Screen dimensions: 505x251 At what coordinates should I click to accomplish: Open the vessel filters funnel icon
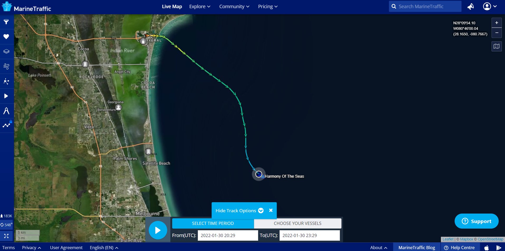pyautogui.click(x=6, y=22)
